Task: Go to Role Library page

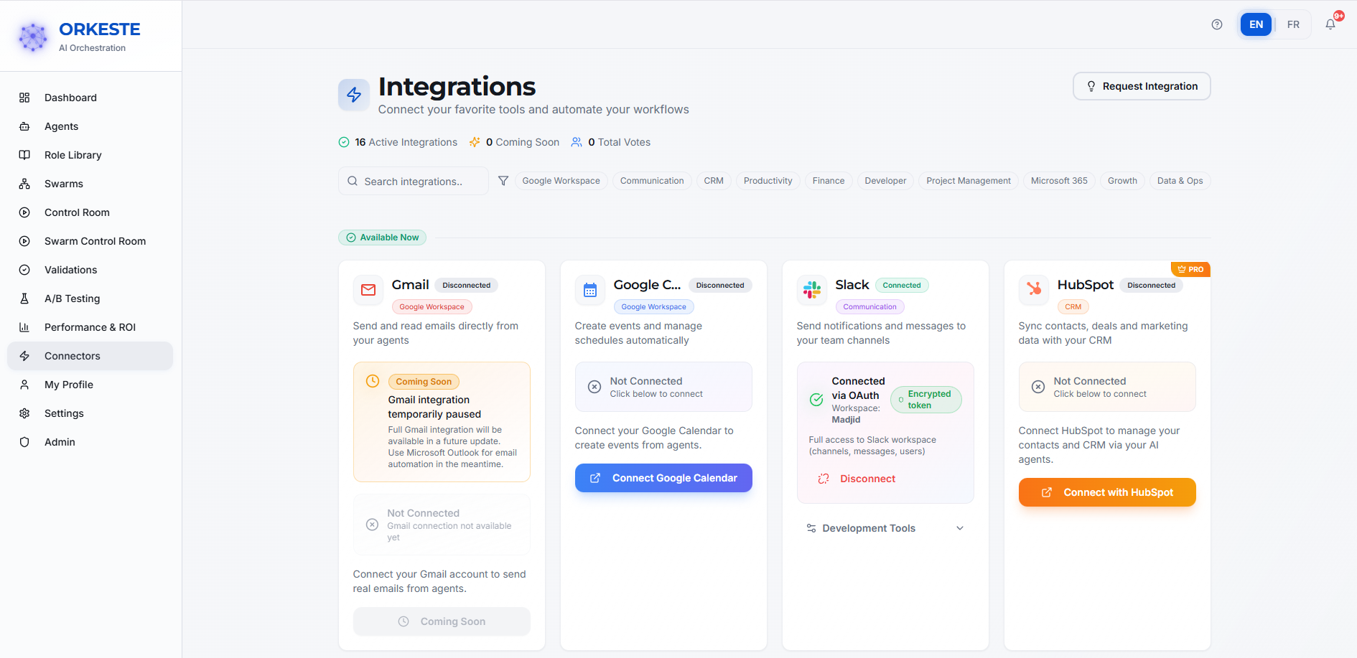Action: (x=90, y=155)
